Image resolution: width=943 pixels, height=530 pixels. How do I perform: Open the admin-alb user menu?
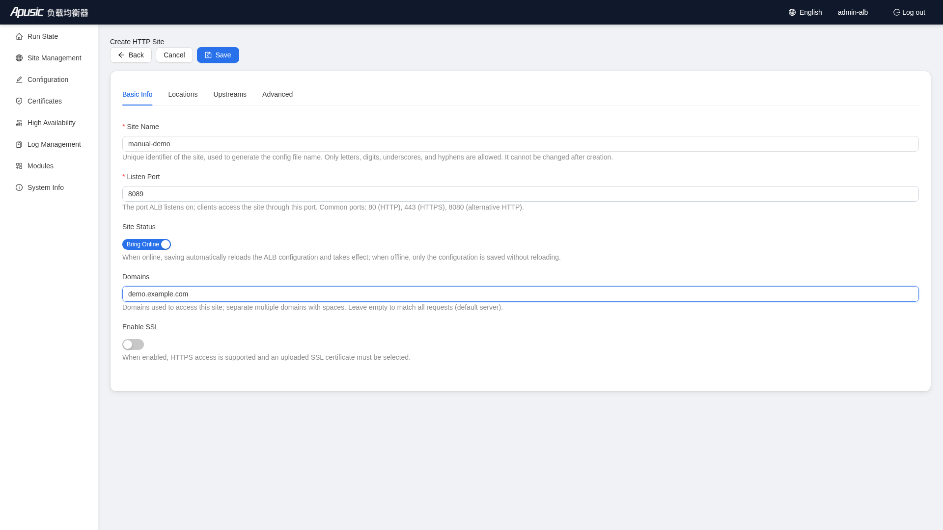click(853, 12)
